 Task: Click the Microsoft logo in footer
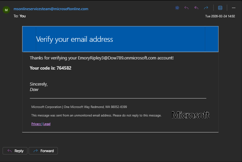191,115
